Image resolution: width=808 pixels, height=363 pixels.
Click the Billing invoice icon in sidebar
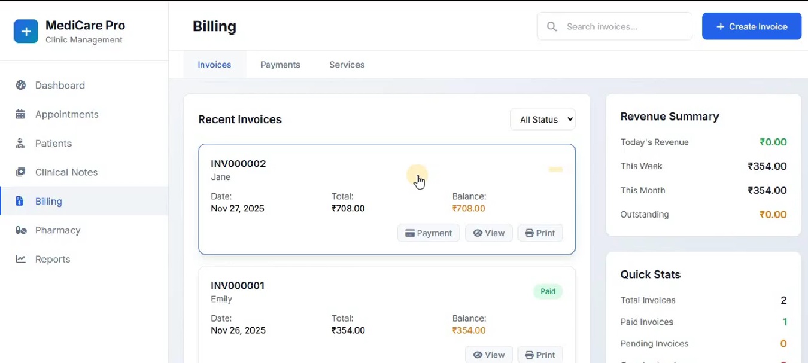coord(20,201)
